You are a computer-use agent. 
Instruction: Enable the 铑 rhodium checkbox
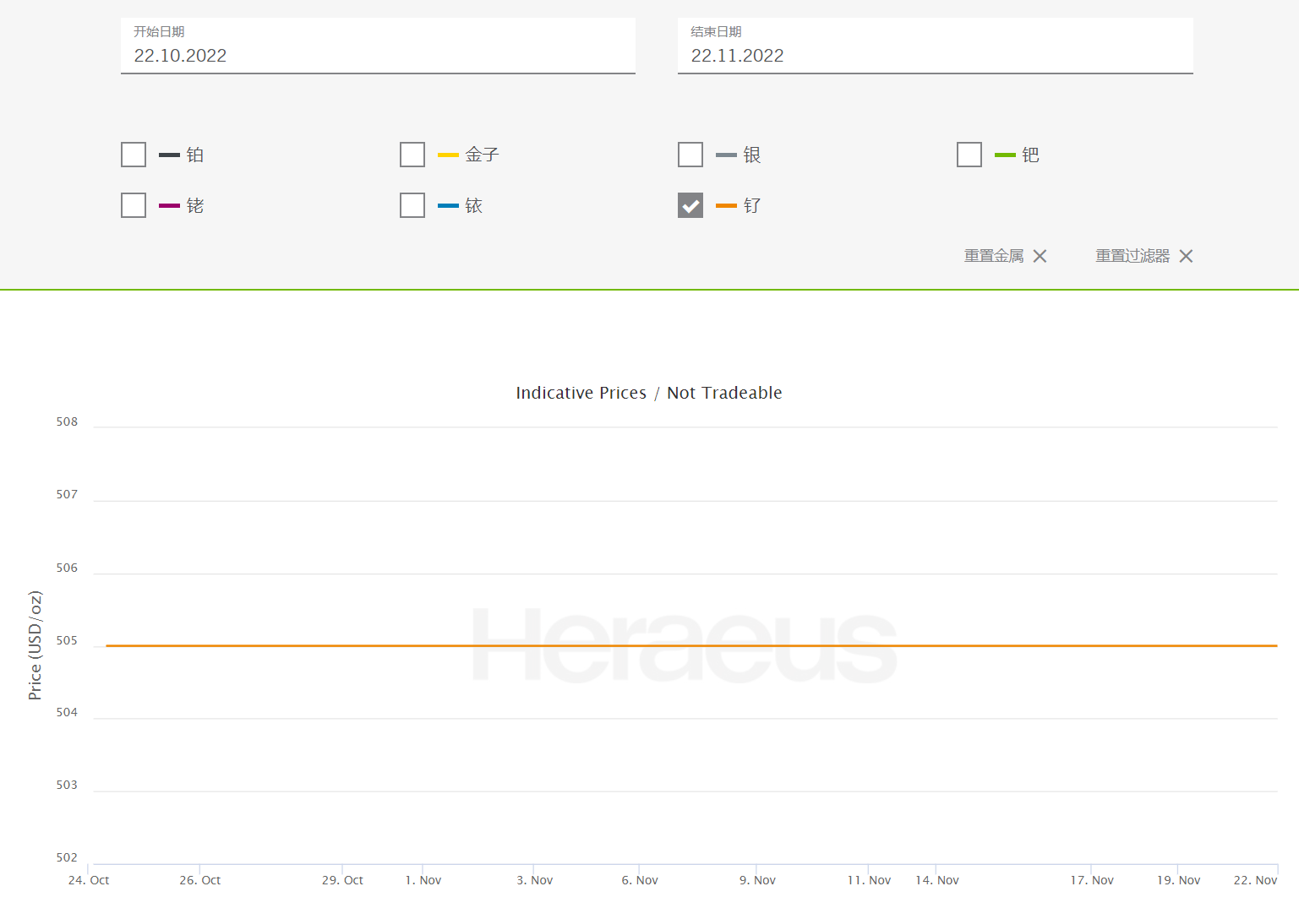134,205
